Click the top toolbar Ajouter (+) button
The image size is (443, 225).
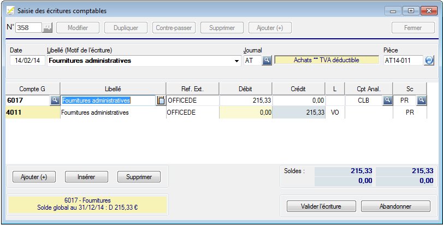pos(270,28)
